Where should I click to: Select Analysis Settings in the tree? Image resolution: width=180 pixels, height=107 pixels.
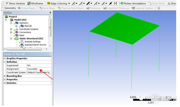32,41
